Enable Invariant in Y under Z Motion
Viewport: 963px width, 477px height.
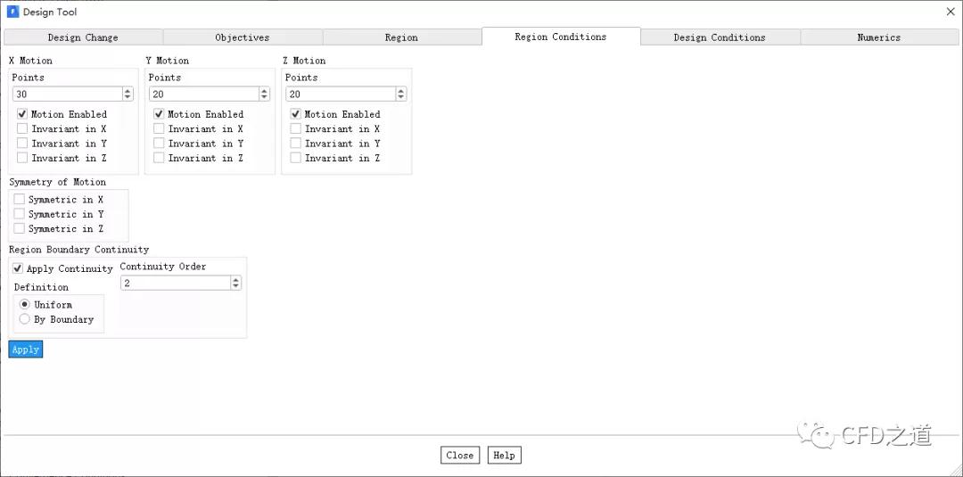295,144
